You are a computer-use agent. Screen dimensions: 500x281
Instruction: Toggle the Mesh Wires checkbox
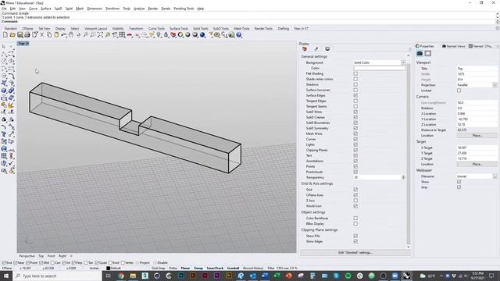pyautogui.click(x=355, y=133)
